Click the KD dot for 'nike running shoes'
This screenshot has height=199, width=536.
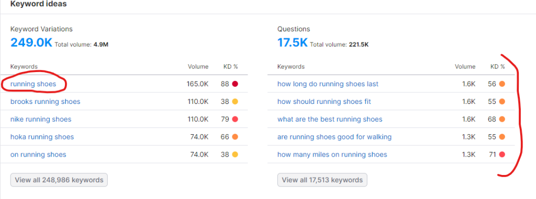(235, 120)
